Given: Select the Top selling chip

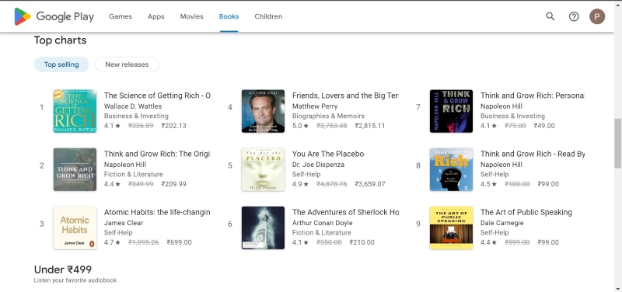Looking at the screenshot, I should [61, 64].
